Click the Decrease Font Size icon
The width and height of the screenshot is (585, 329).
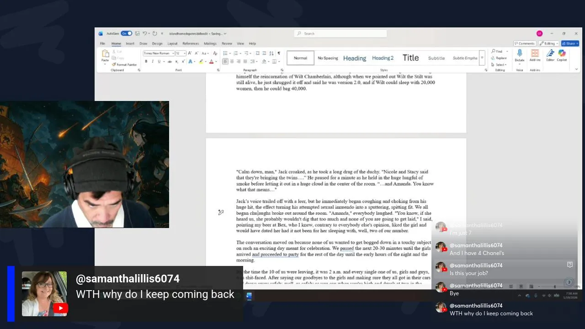point(197,53)
